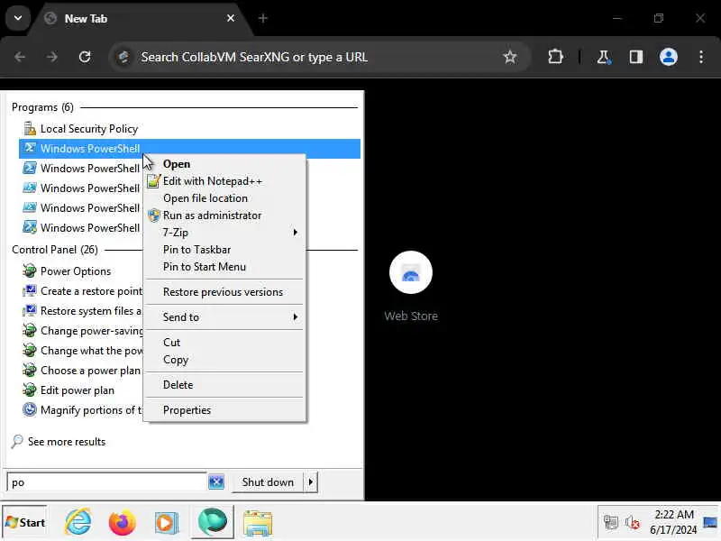Choose Delete in the context menu
The width and height of the screenshot is (721, 541).
pyautogui.click(x=224, y=385)
